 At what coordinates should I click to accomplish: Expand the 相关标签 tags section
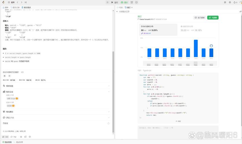[56, 86]
